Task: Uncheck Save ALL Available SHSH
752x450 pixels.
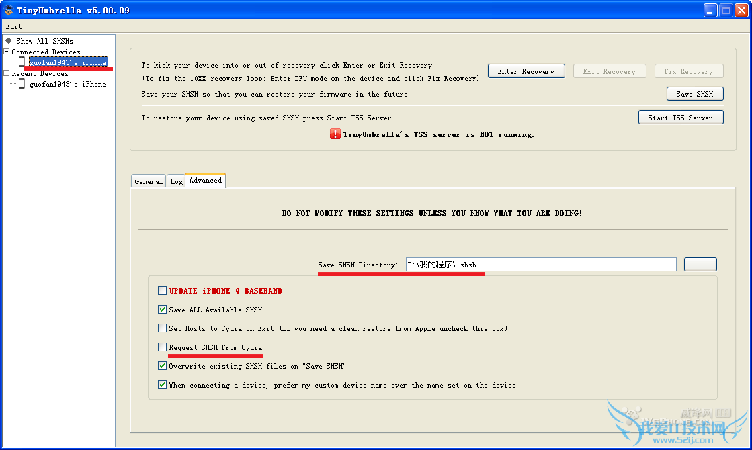Action: tap(162, 309)
